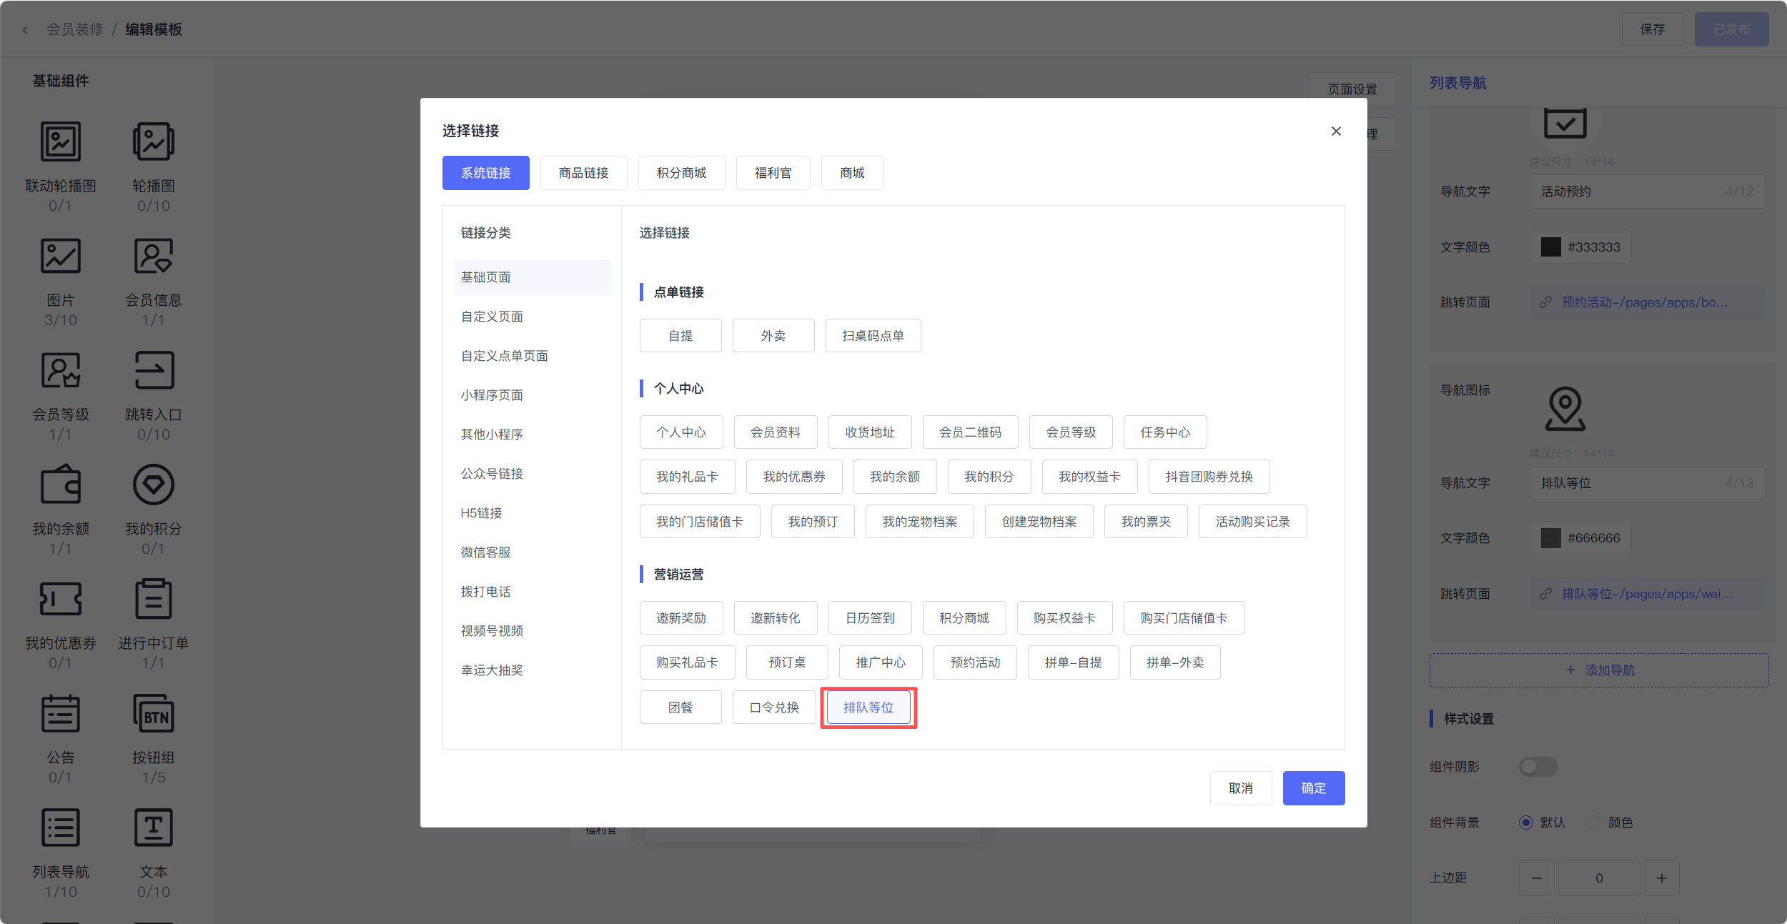
Task: Click the location pin navigation icon
Action: coord(1565,409)
